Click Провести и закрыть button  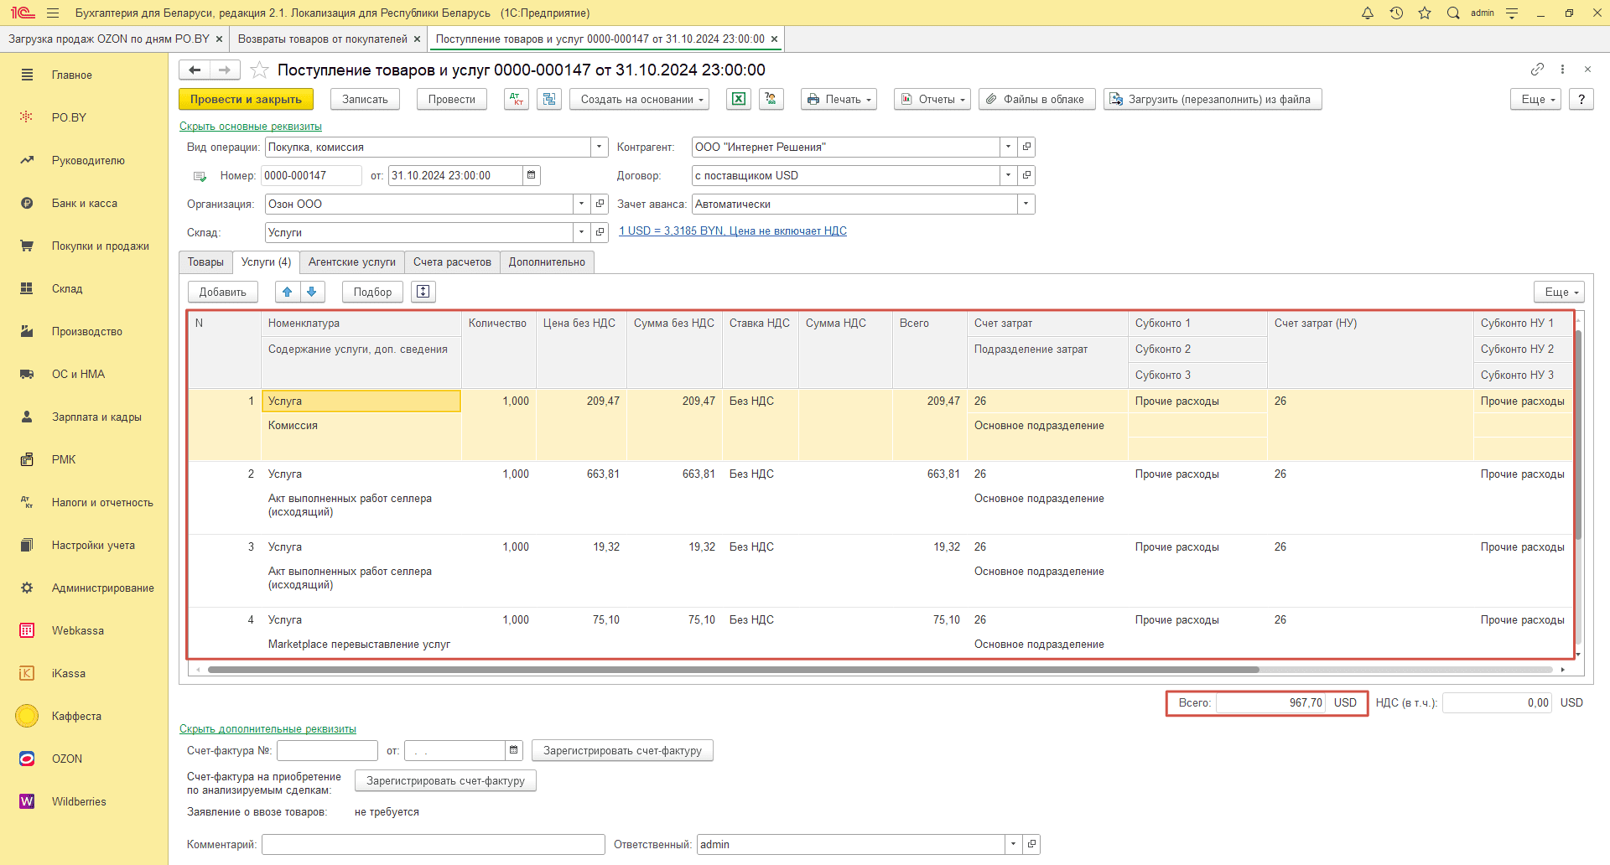click(x=246, y=99)
